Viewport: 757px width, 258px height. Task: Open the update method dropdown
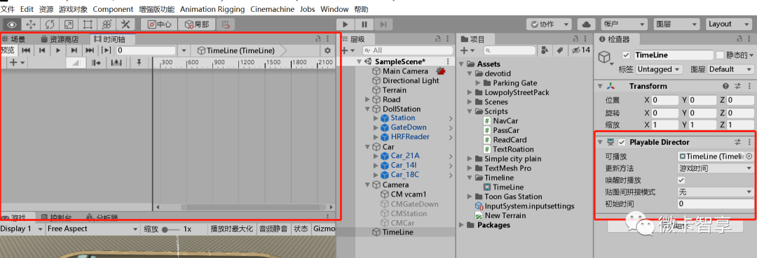coord(716,168)
